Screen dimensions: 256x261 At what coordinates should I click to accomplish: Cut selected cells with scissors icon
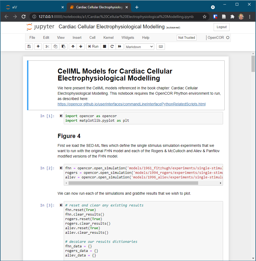(x=47, y=47)
